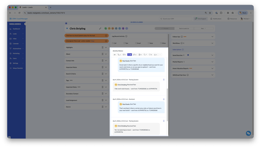
Task: Open the Leads menu in sidebar
Action: coord(16,34)
